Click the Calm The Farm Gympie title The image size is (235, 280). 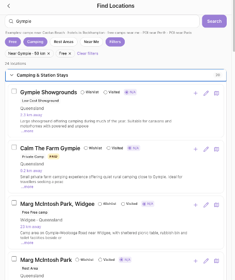click(x=50, y=148)
